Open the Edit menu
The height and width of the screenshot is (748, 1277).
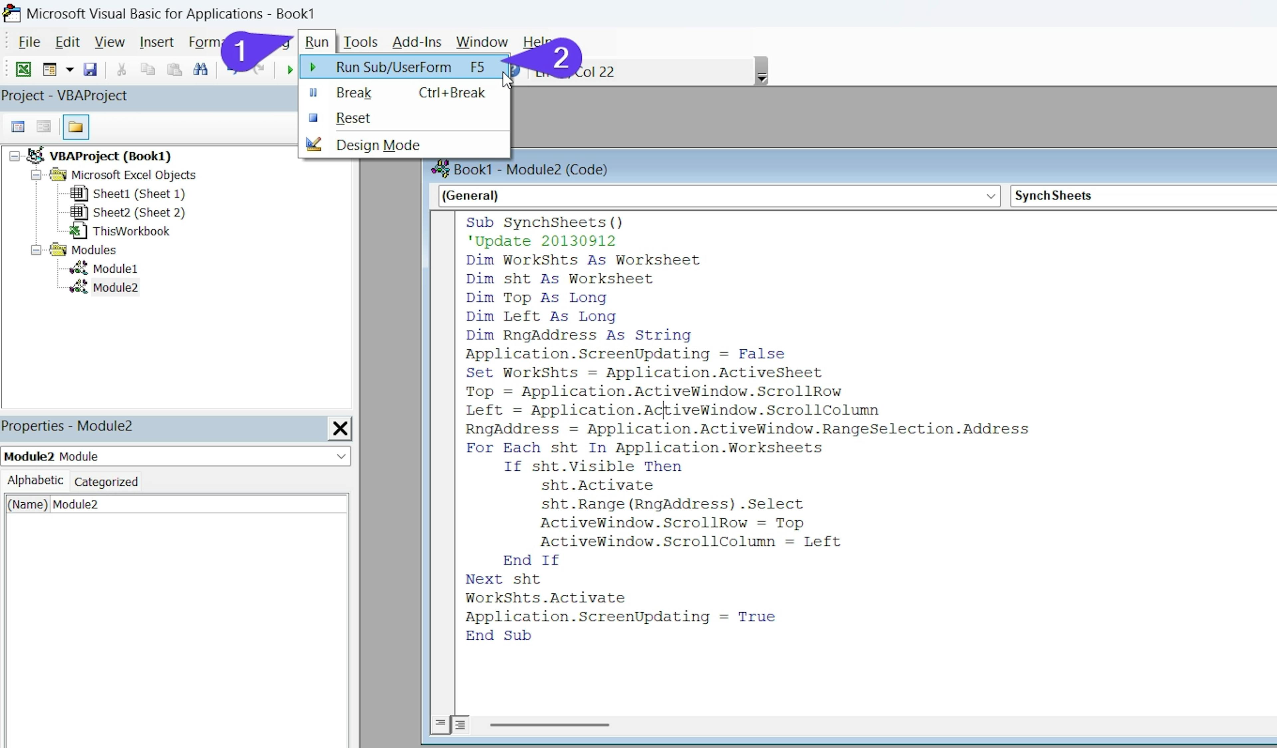point(68,42)
